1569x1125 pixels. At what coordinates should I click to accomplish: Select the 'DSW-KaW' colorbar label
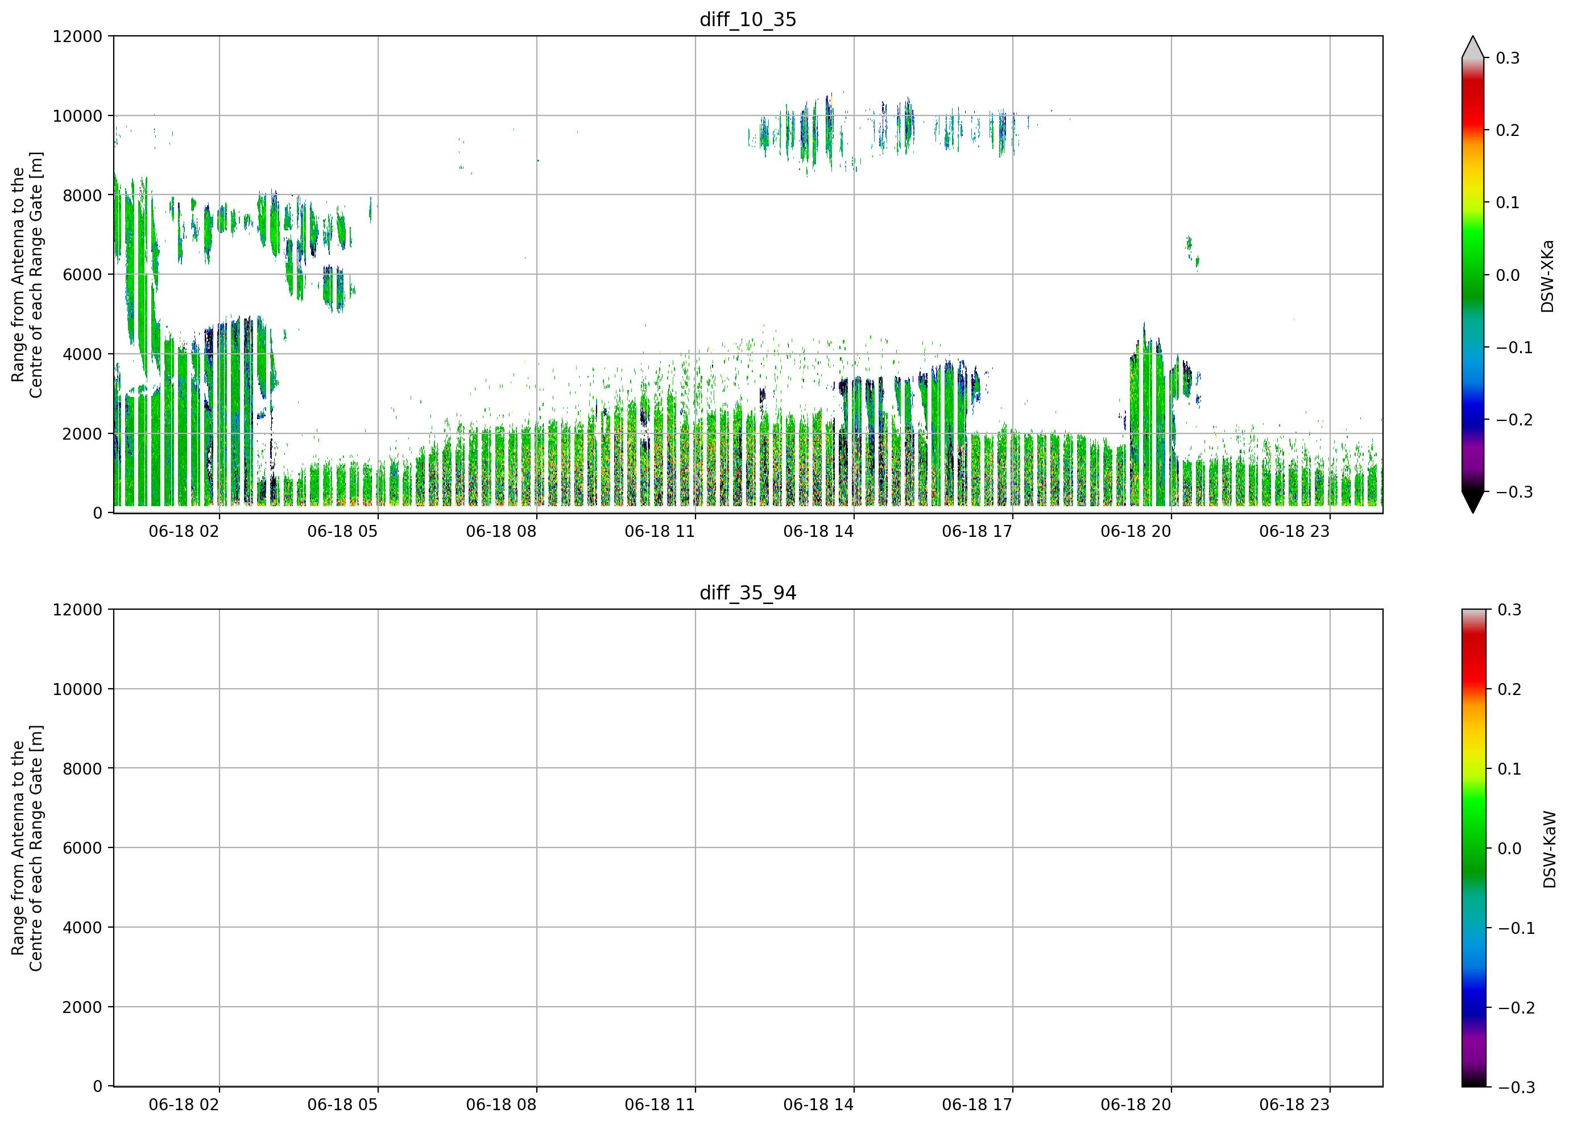(x=1550, y=850)
